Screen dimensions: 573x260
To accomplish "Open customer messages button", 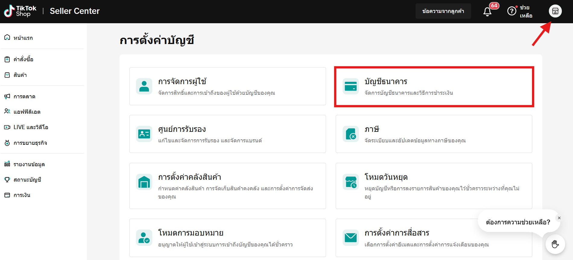I will click(443, 11).
